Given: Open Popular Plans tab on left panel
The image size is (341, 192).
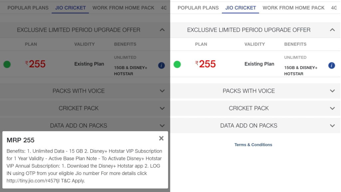Looking at the screenshot, I should [x=28, y=8].
